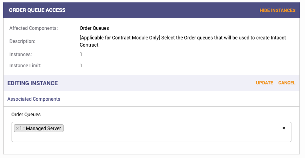Click the Contract Module description text
305x158 pixels.
point(183,41)
